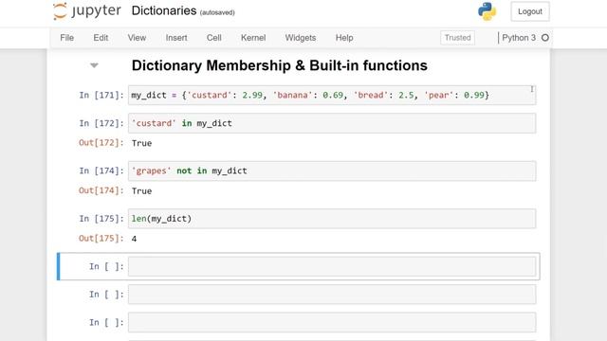Click the kernel idle indicator circle
The width and height of the screenshot is (607, 341).
point(545,38)
